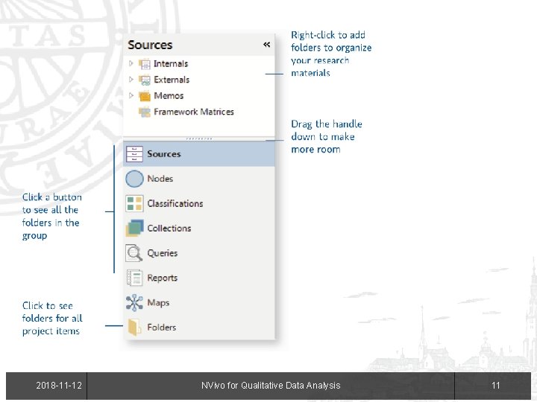Open the Maps group label

pos(158,303)
